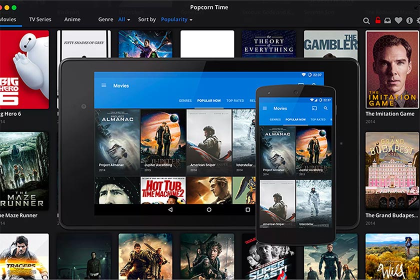Screen dimensions: 420x280
Task: Tap the search icon on the phone
Action: [325, 108]
